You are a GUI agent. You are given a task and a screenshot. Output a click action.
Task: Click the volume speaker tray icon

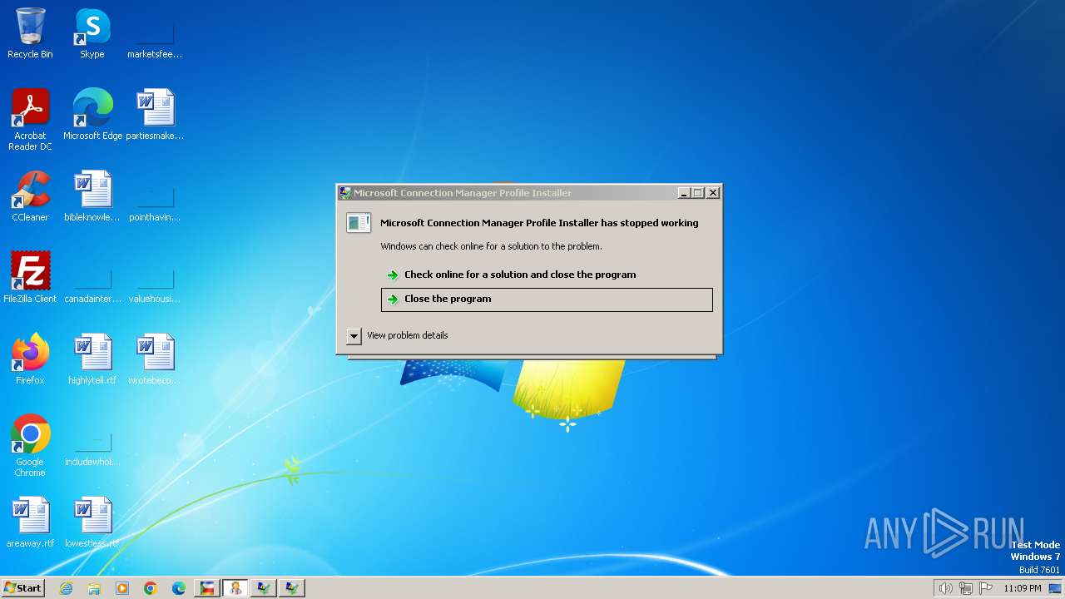945,588
